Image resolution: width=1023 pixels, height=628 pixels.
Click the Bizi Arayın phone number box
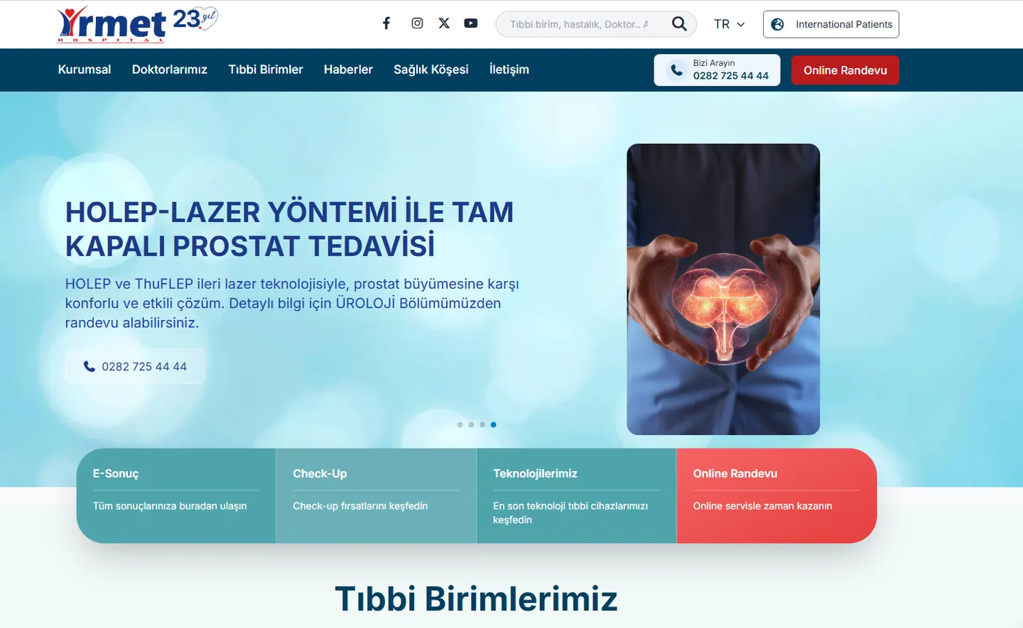coord(717,70)
